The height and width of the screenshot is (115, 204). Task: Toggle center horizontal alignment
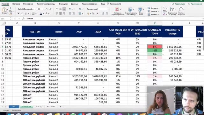pyautogui.click(x=60, y=13)
